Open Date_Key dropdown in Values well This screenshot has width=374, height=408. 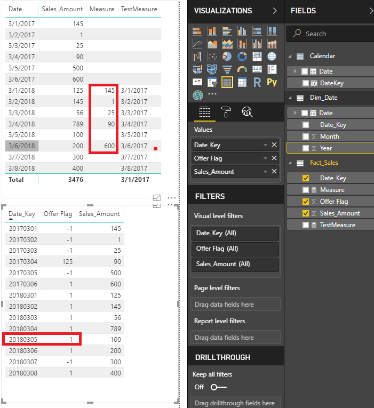click(x=265, y=145)
